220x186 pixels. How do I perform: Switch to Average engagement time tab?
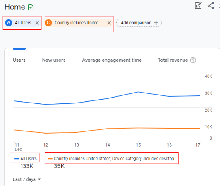click(x=112, y=60)
